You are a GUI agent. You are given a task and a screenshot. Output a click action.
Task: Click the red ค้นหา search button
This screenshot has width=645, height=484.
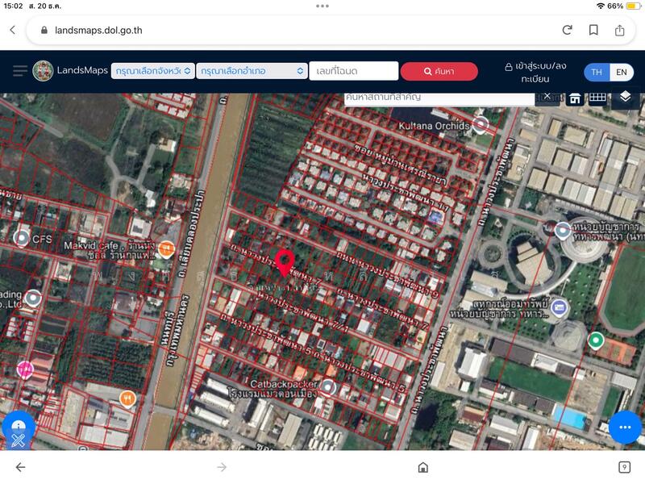pyautogui.click(x=439, y=72)
